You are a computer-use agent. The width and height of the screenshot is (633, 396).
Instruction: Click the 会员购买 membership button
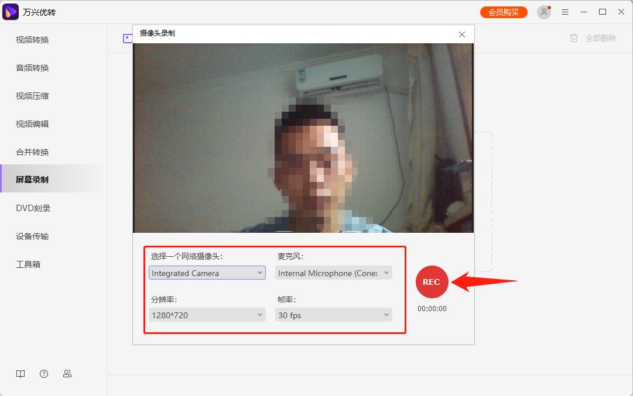pos(504,12)
